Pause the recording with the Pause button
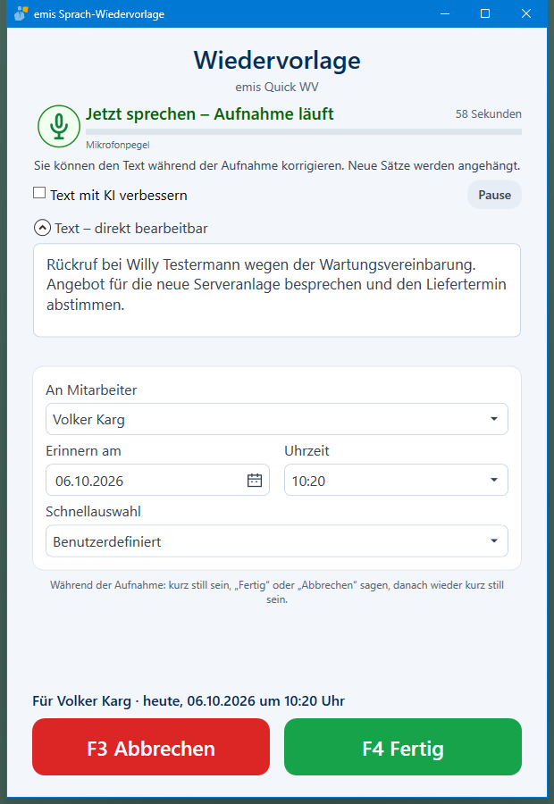554x804 pixels. (494, 195)
